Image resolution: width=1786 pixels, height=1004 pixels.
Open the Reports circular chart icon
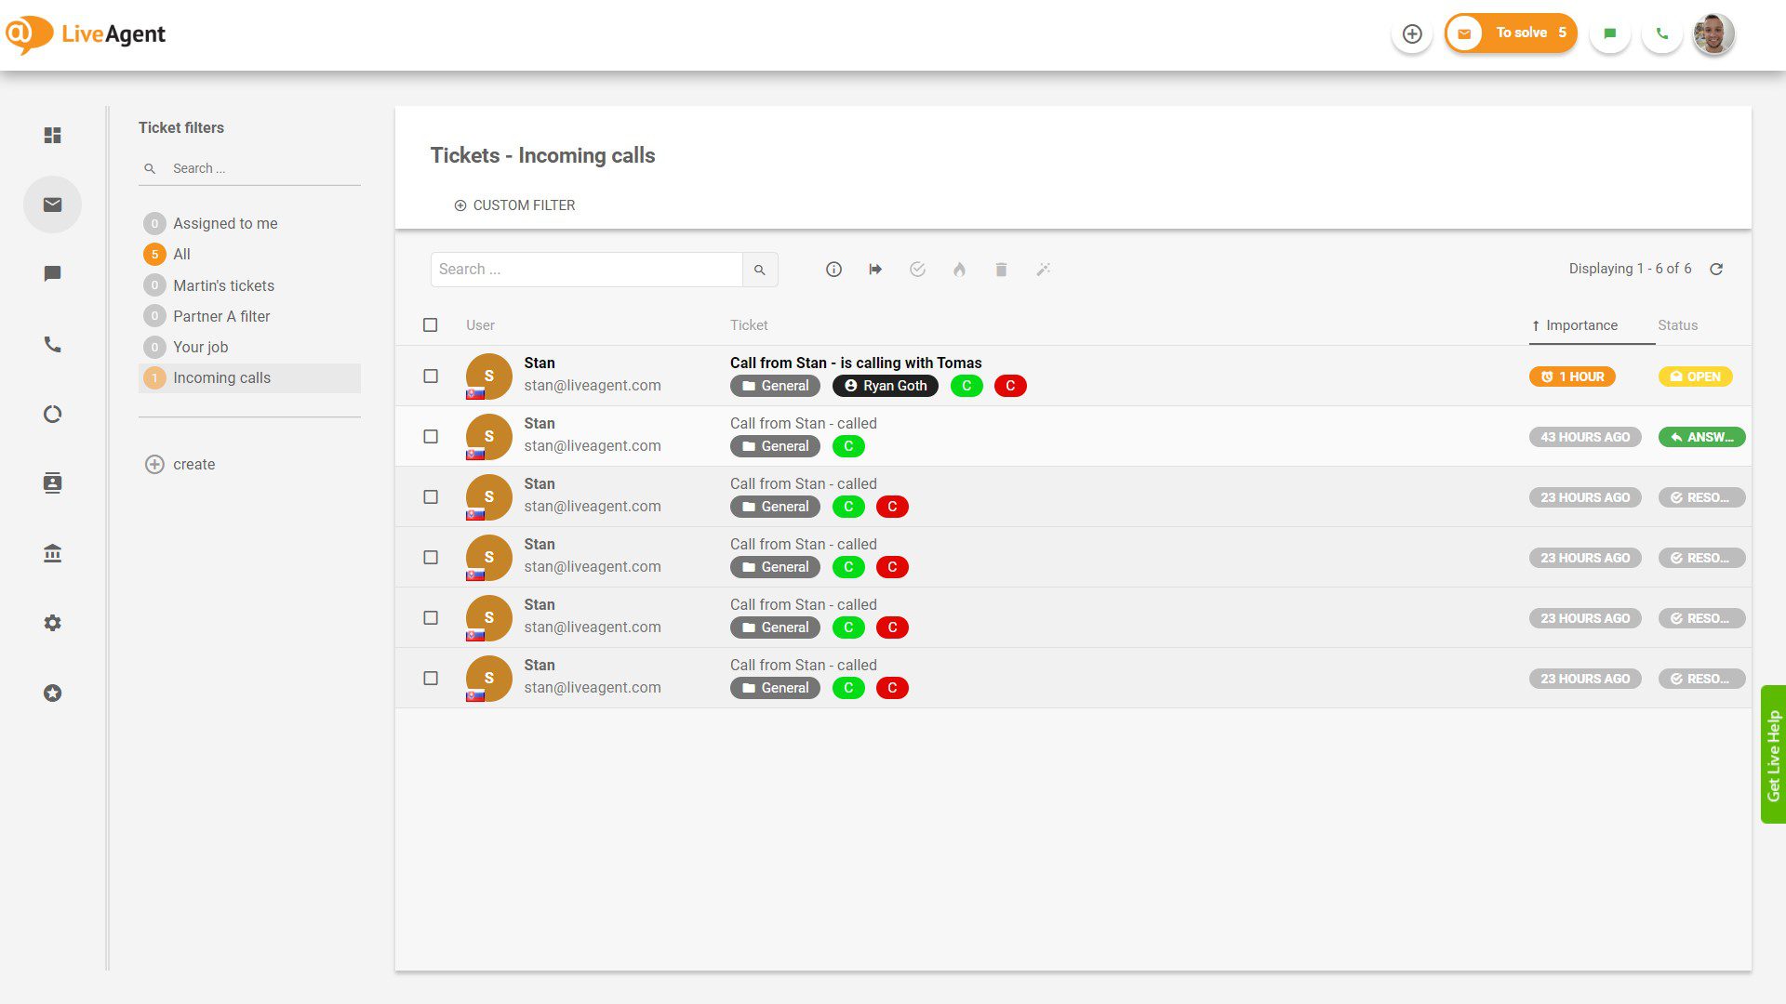pos(52,414)
